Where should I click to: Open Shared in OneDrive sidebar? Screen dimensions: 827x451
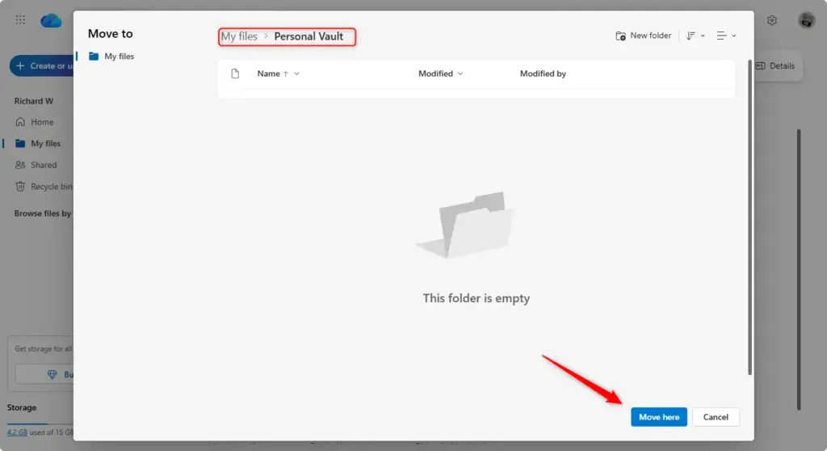[x=42, y=165]
